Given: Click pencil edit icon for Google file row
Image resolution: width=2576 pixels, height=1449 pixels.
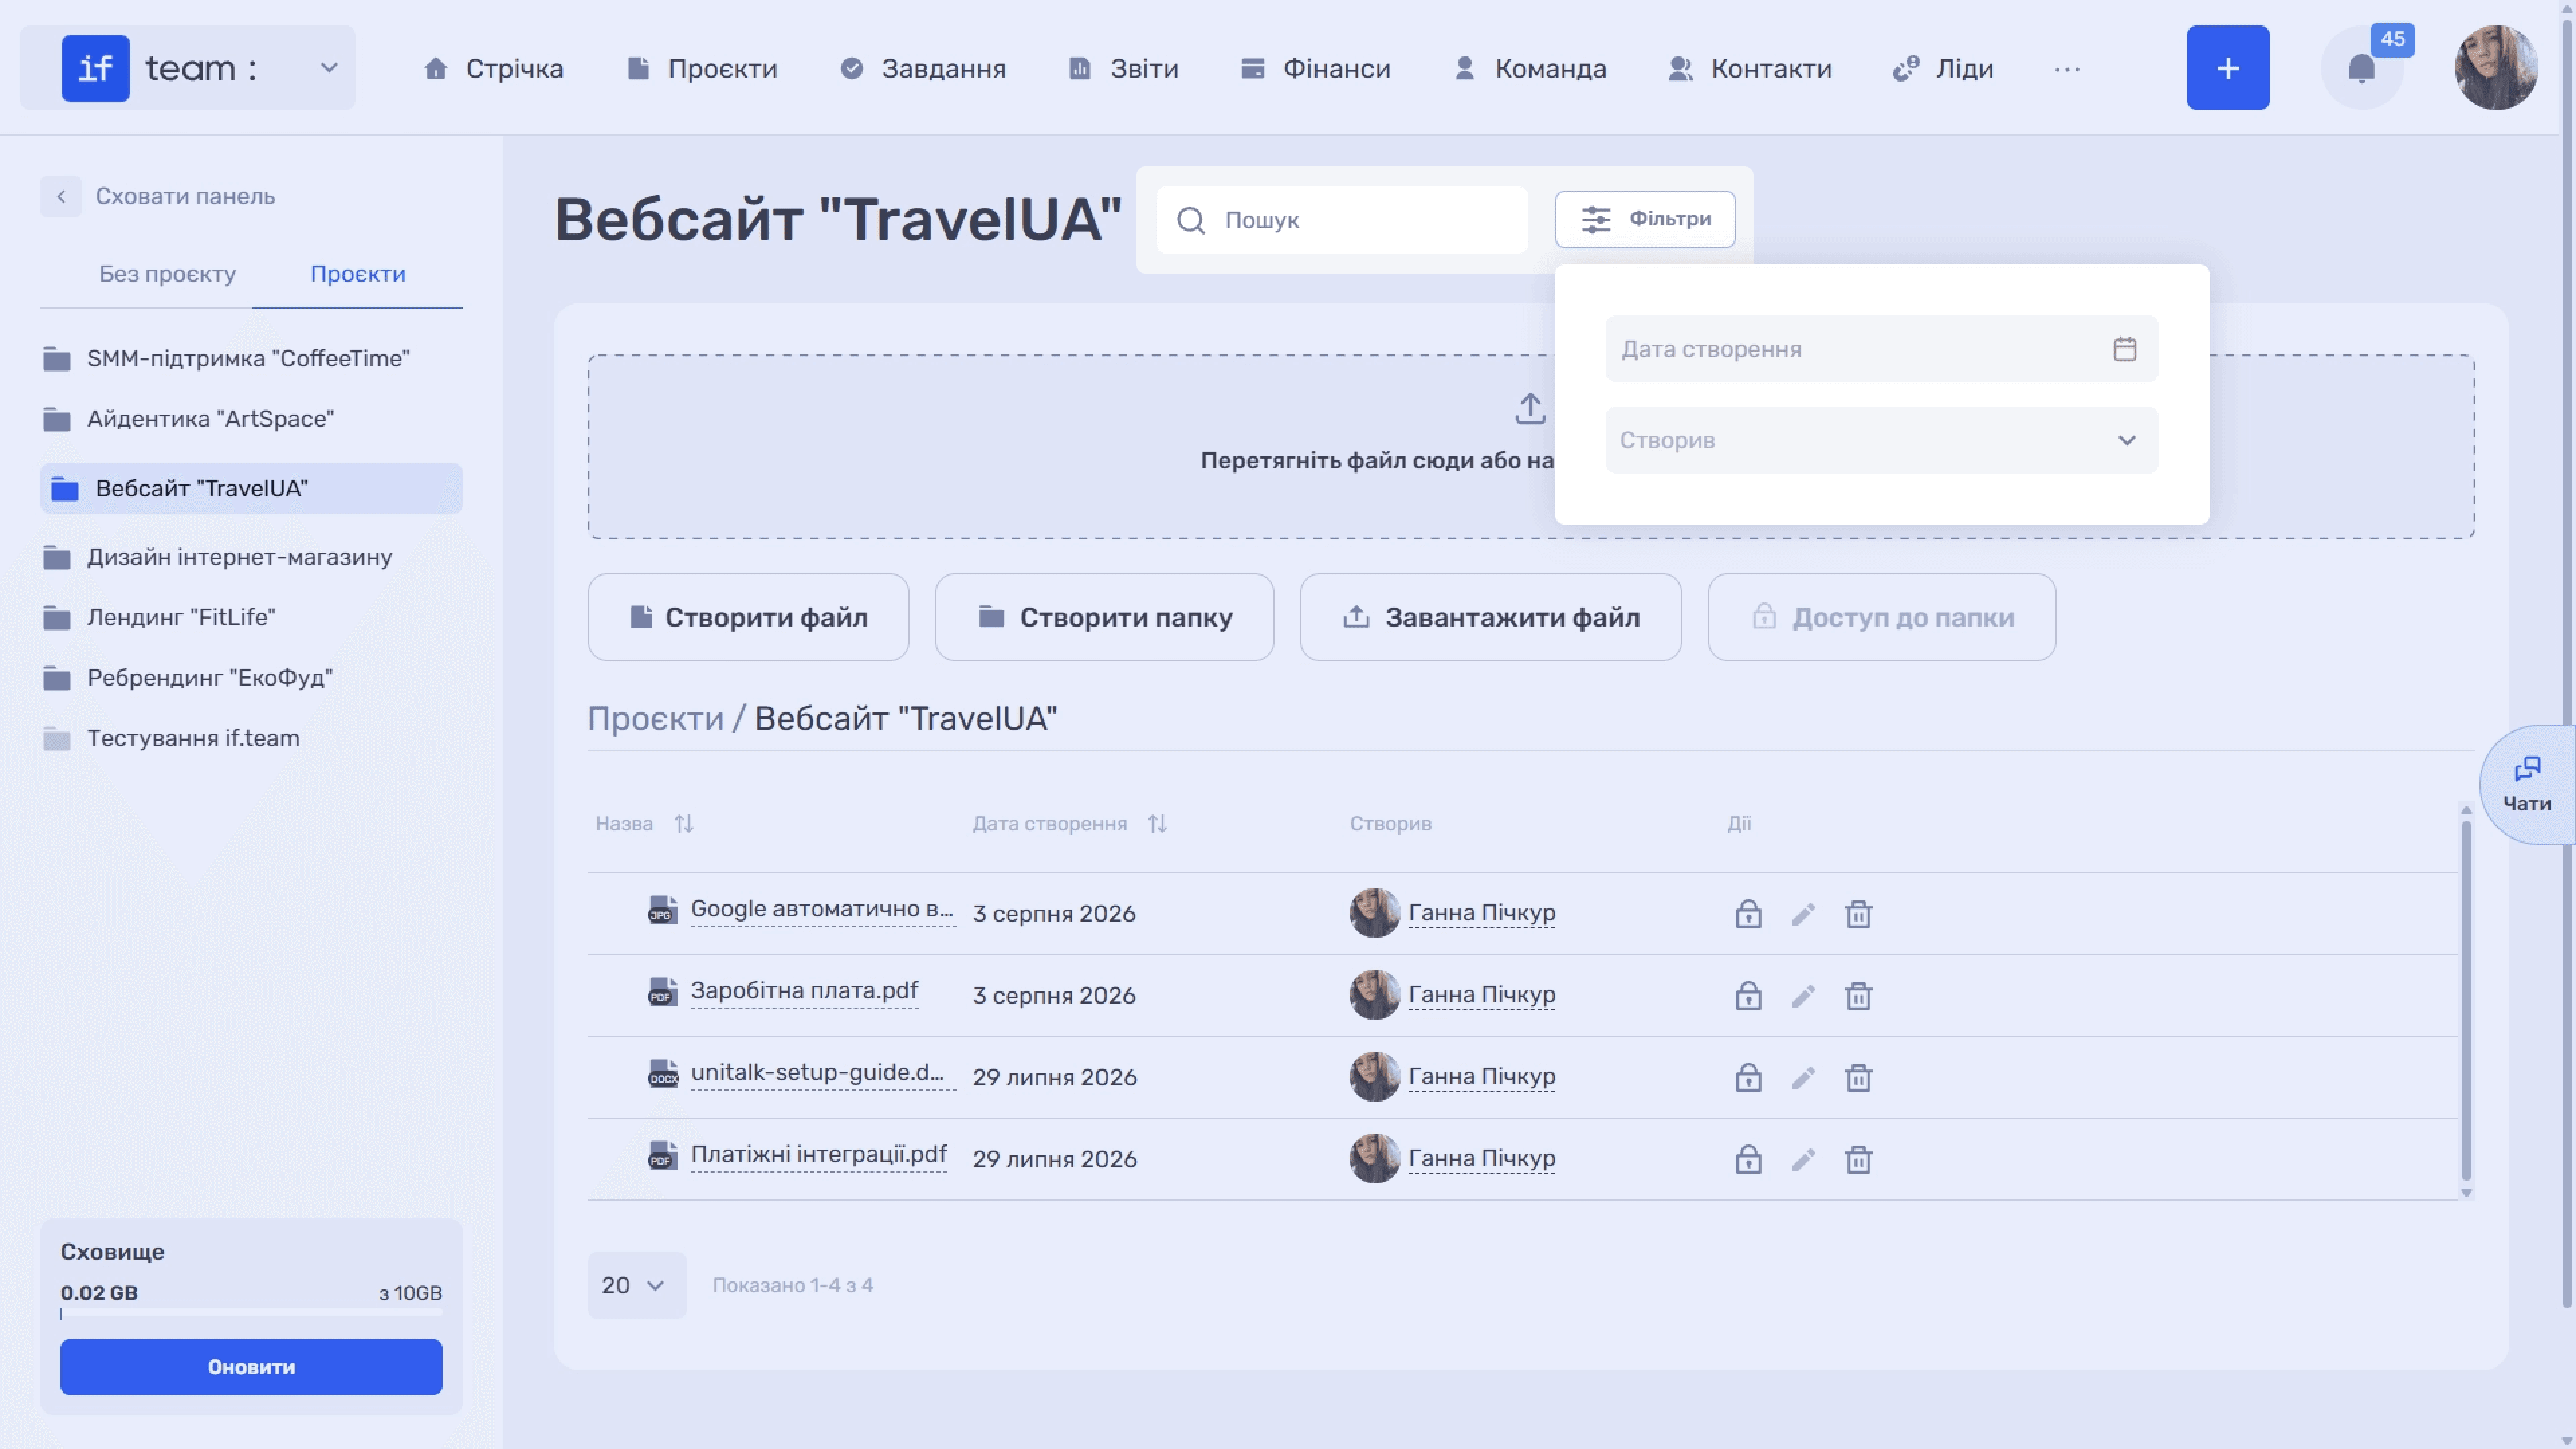Looking at the screenshot, I should tap(1803, 914).
